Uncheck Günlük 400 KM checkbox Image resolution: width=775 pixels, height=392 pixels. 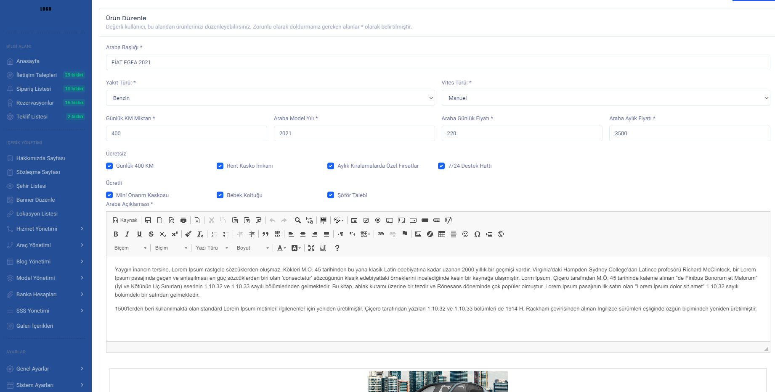coord(109,166)
